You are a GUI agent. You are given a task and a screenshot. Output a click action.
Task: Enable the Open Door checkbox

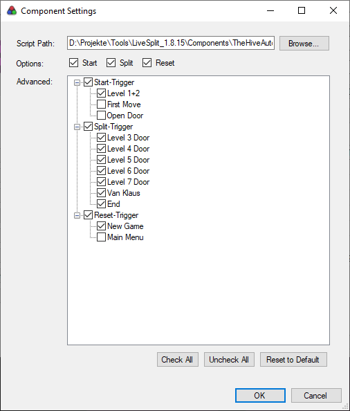tap(102, 116)
